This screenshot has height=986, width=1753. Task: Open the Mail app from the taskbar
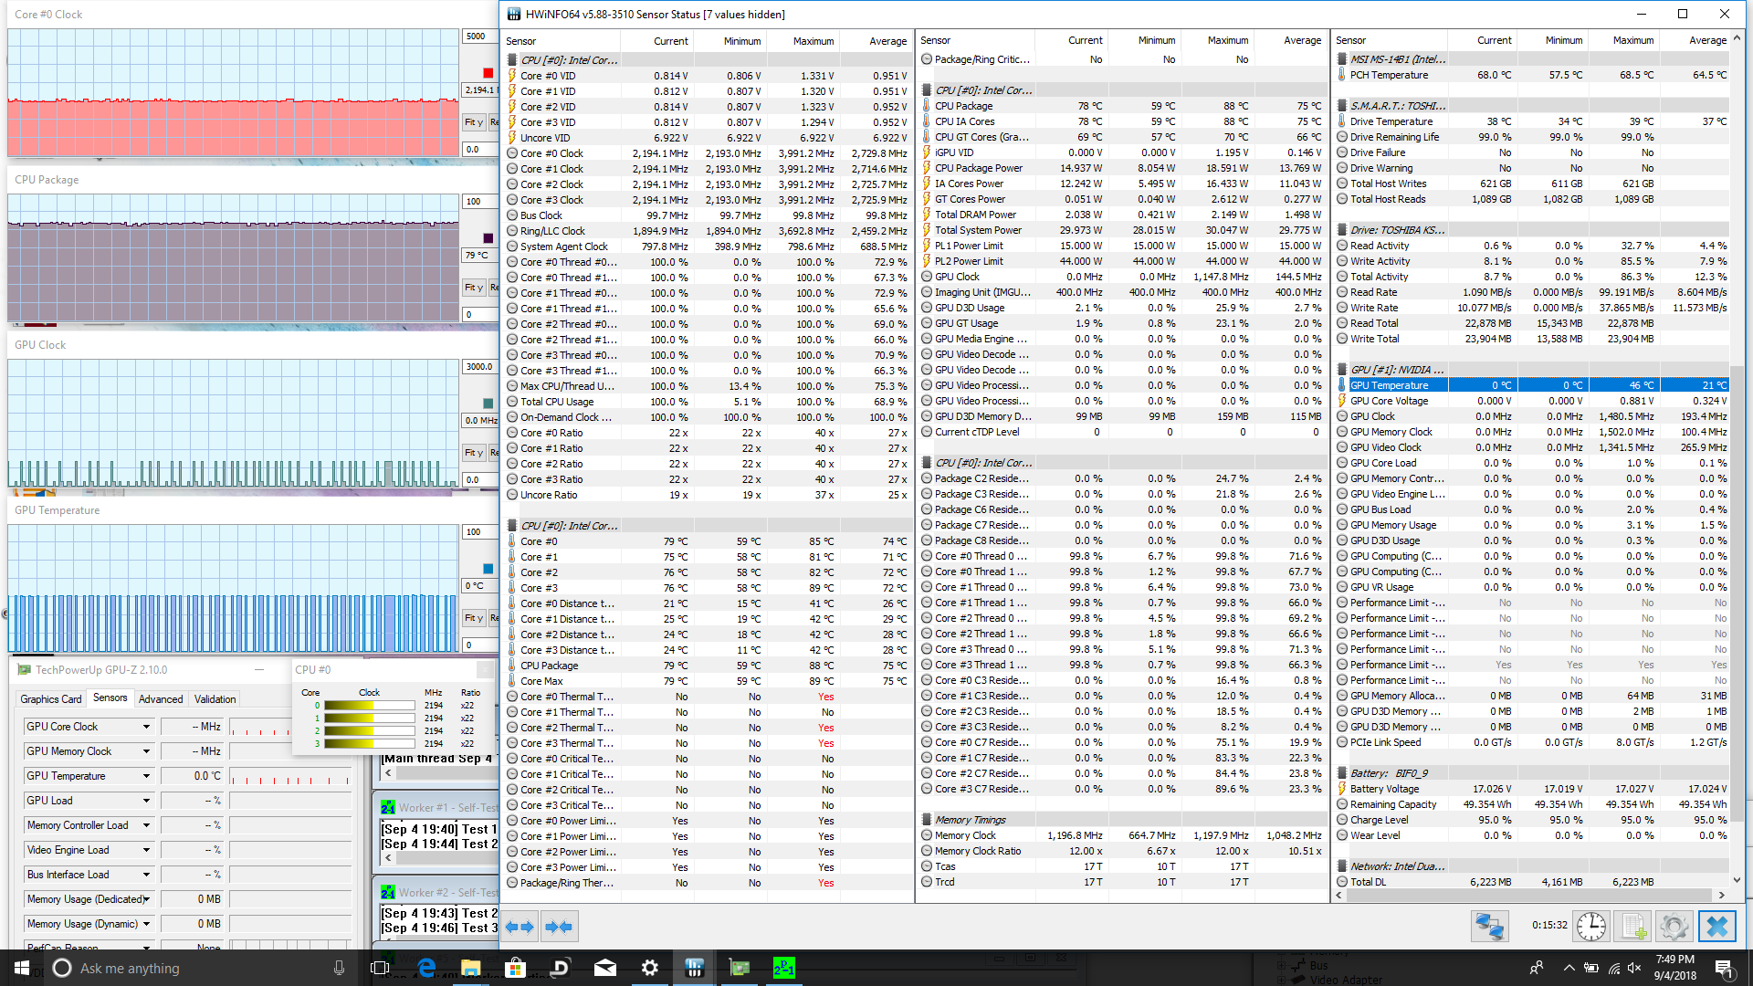[x=605, y=968]
